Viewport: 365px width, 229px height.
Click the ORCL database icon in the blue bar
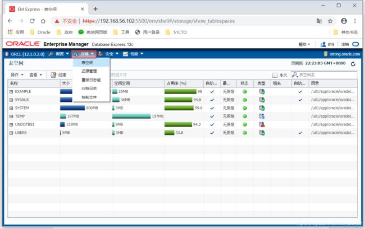(x=7, y=54)
